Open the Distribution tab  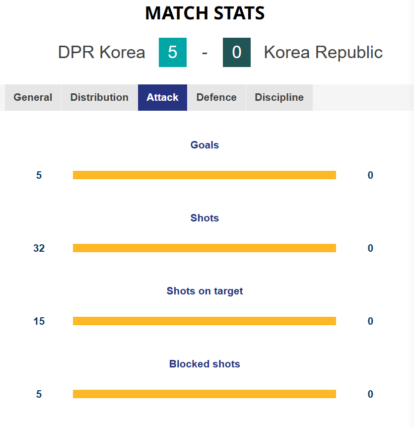click(x=99, y=97)
